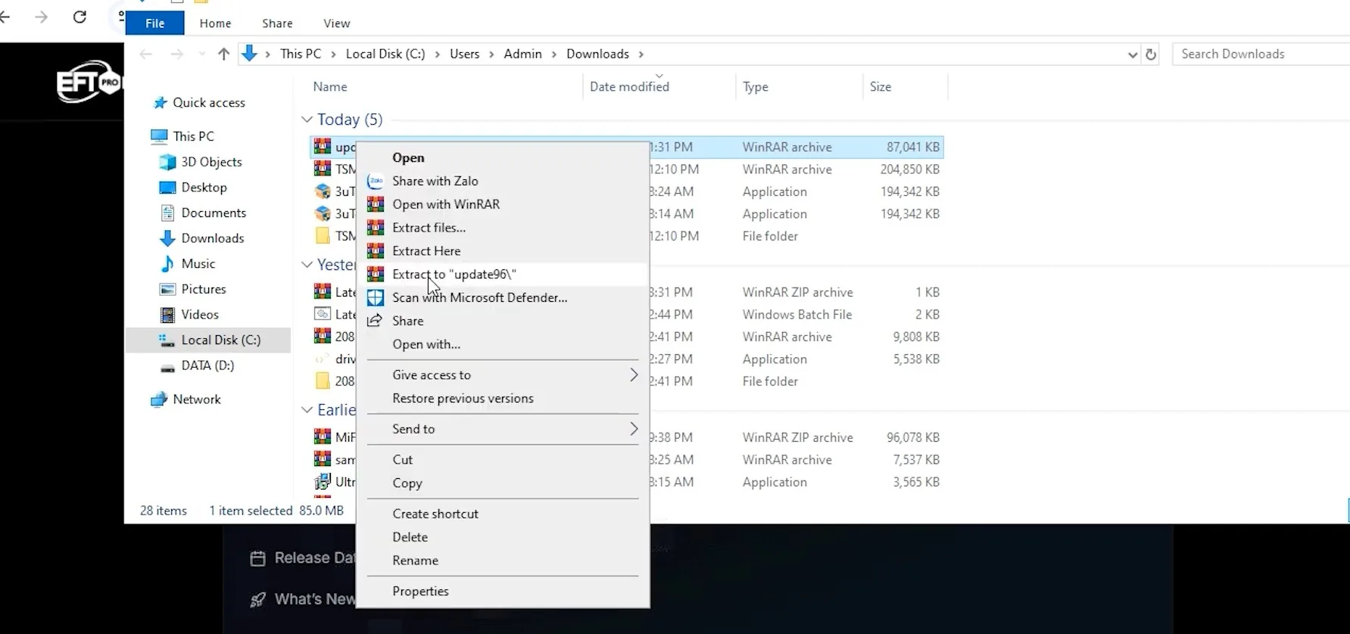Open the Properties menu entry
This screenshot has width=1350, height=634.
[x=503, y=592]
